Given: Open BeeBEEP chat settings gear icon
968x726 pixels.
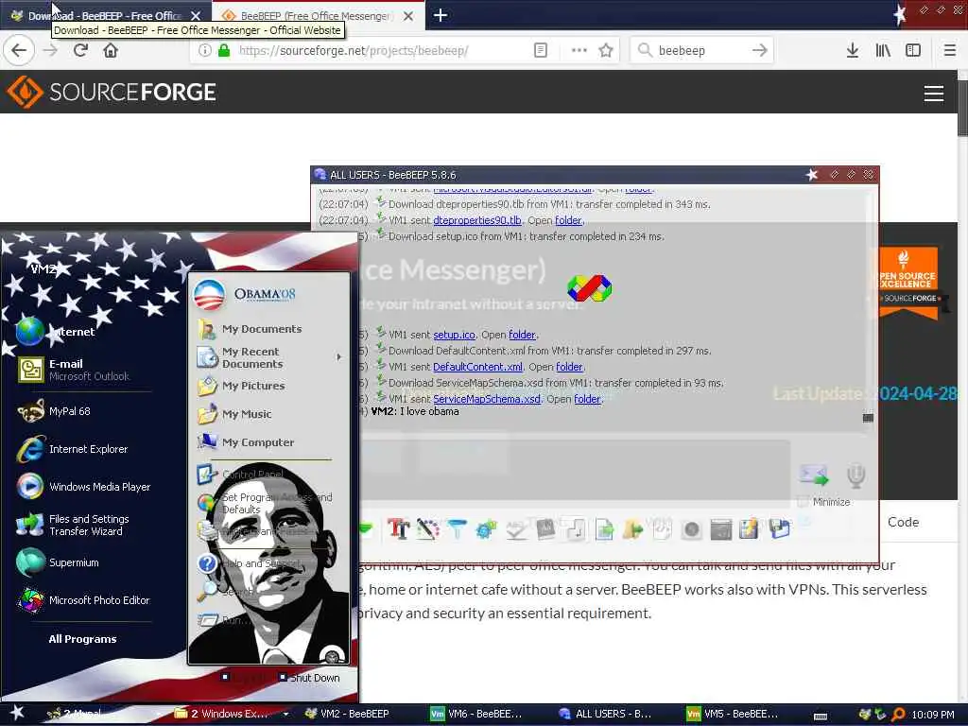Looking at the screenshot, I should pos(486,529).
